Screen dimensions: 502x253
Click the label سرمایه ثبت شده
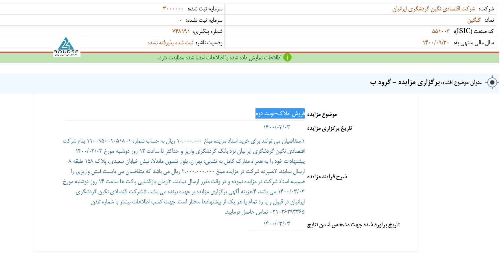pyautogui.click(x=205, y=9)
